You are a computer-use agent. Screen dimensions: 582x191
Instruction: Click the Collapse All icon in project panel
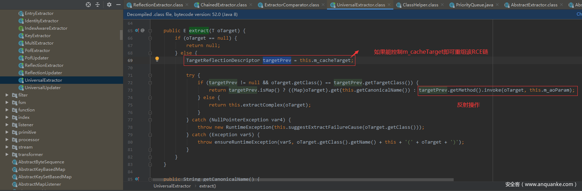point(98,5)
